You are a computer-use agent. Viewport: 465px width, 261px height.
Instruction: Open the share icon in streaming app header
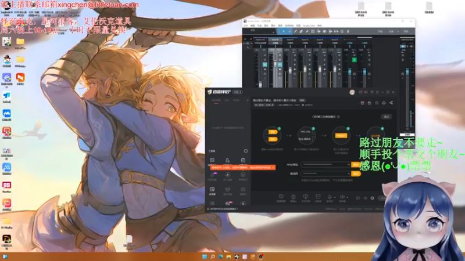391,103
